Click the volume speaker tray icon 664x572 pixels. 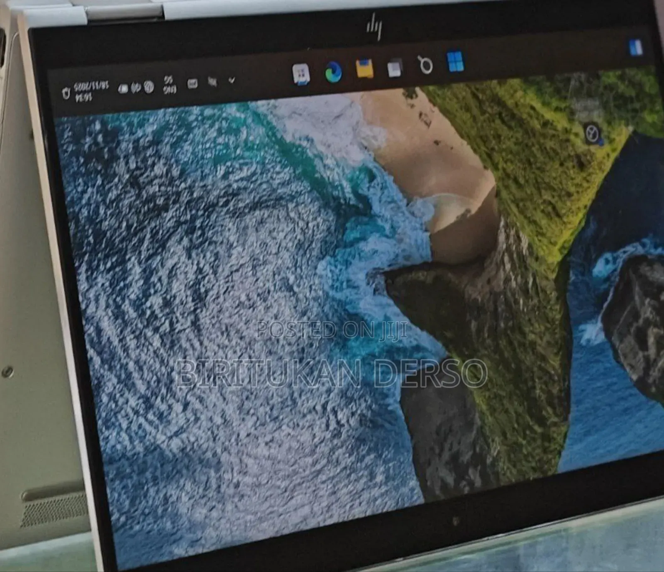pos(135,88)
